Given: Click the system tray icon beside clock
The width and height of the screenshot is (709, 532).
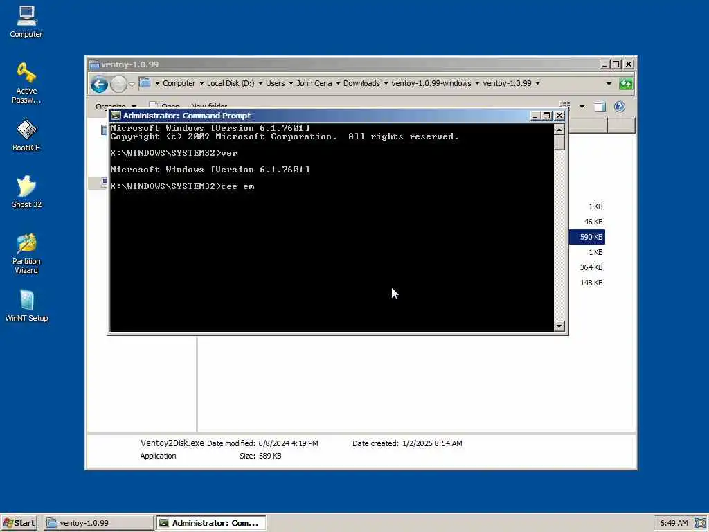Looking at the screenshot, I should [x=700, y=523].
